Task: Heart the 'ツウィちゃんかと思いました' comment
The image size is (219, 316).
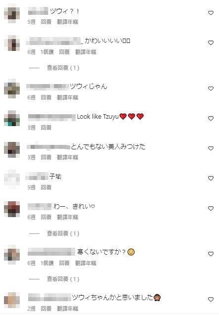Action: pyautogui.click(x=211, y=300)
